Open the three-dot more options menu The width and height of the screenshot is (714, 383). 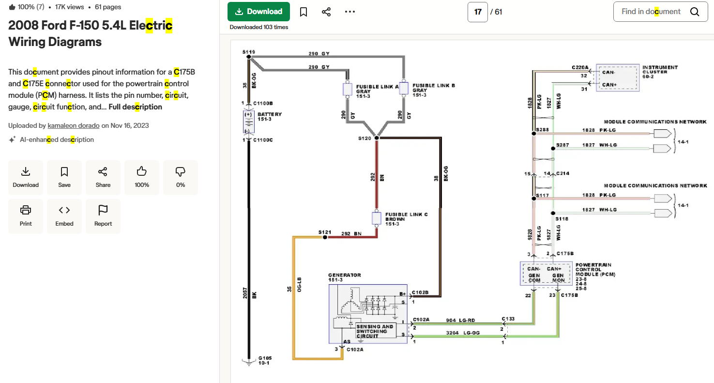[350, 12]
